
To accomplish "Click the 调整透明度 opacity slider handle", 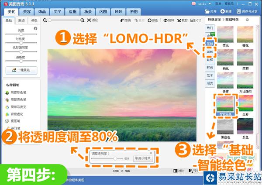I will (115, 158).
